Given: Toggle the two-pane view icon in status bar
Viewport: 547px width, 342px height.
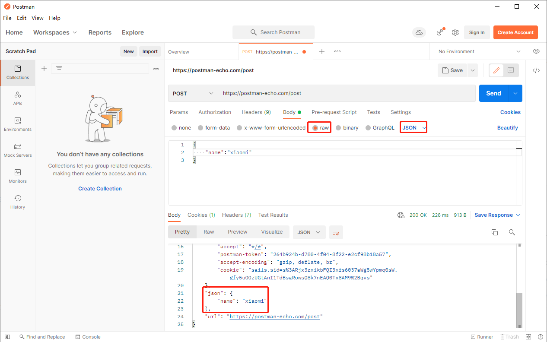Looking at the screenshot, I should click(x=528, y=337).
